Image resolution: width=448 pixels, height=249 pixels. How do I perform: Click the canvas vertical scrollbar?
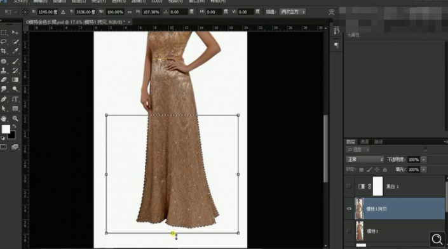(326, 148)
